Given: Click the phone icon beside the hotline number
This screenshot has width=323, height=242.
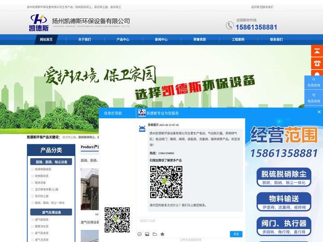Looking at the screenshot, I should [230, 26].
